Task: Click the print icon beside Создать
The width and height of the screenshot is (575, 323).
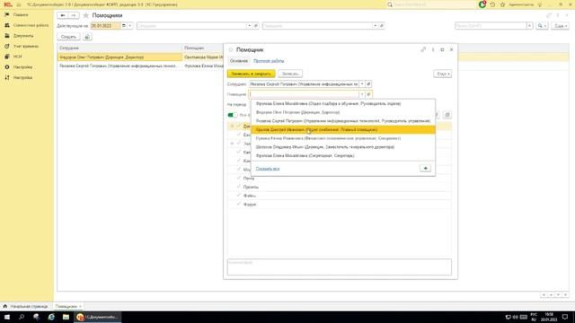Action: click(87, 37)
